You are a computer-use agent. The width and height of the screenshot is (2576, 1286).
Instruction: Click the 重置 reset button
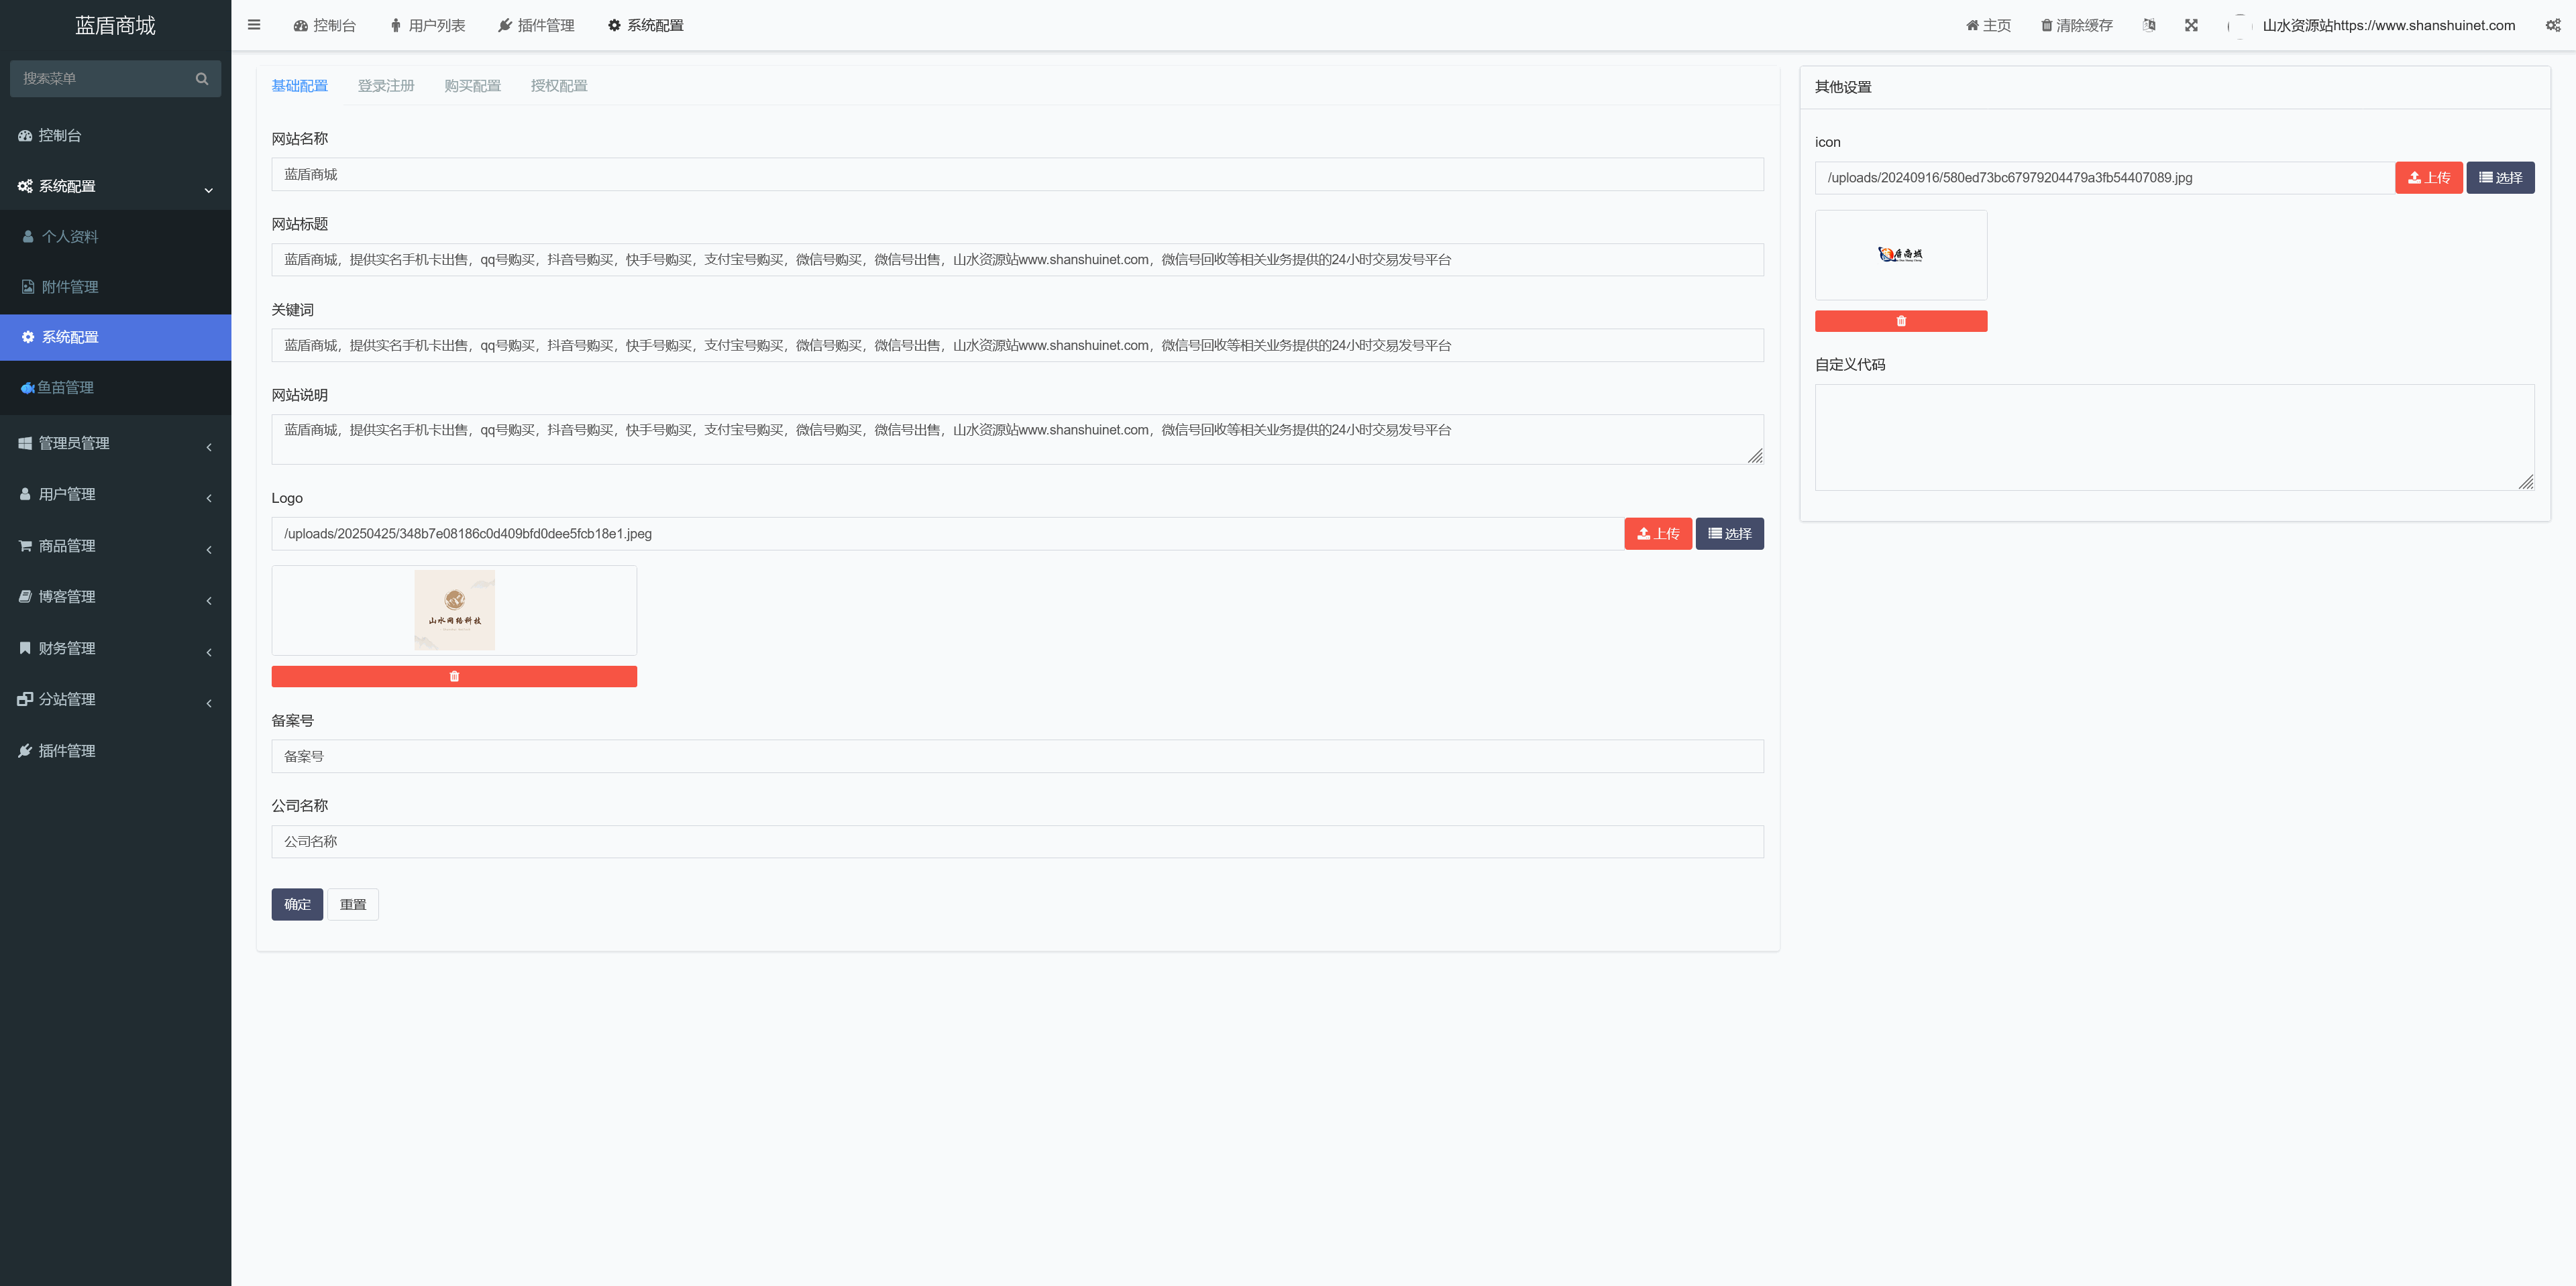(x=353, y=904)
